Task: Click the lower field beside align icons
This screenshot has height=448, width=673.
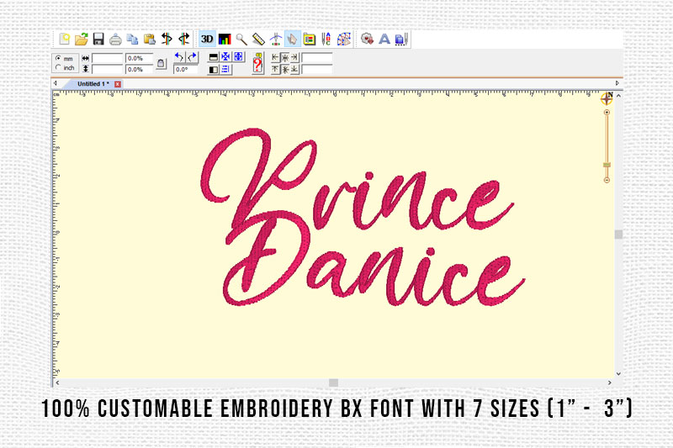Action: pos(317,69)
